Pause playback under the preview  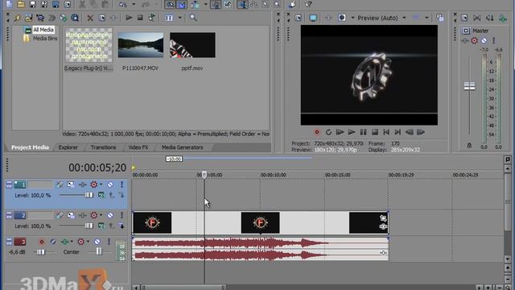click(x=363, y=132)
